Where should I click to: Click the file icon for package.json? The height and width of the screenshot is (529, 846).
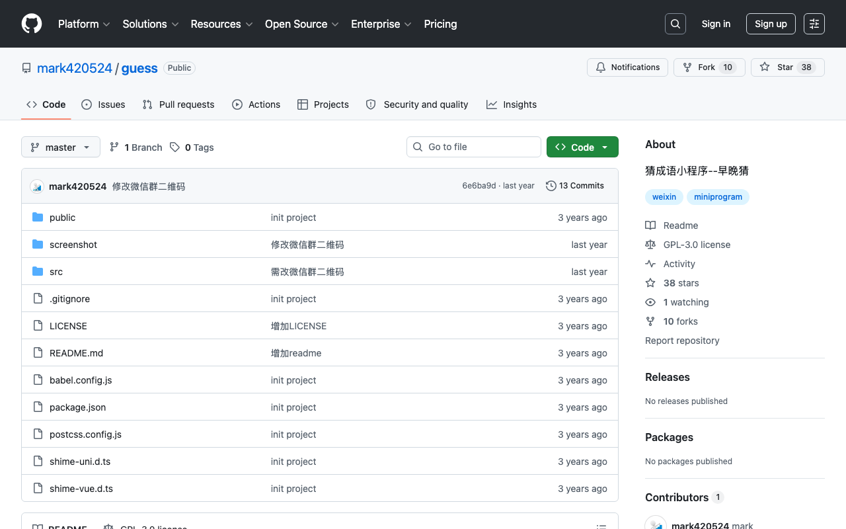tap(38, 407)
